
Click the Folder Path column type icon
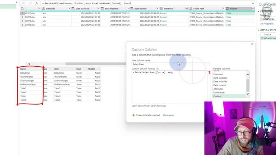(x=191, y=9)
